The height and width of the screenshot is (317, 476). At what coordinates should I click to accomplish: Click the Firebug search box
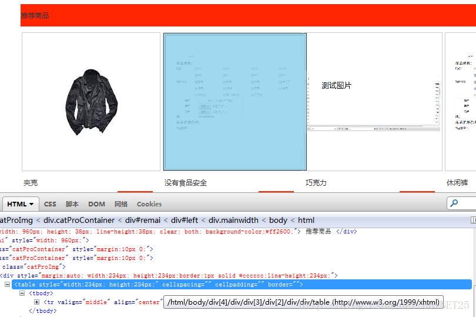[x=461, y=203]
